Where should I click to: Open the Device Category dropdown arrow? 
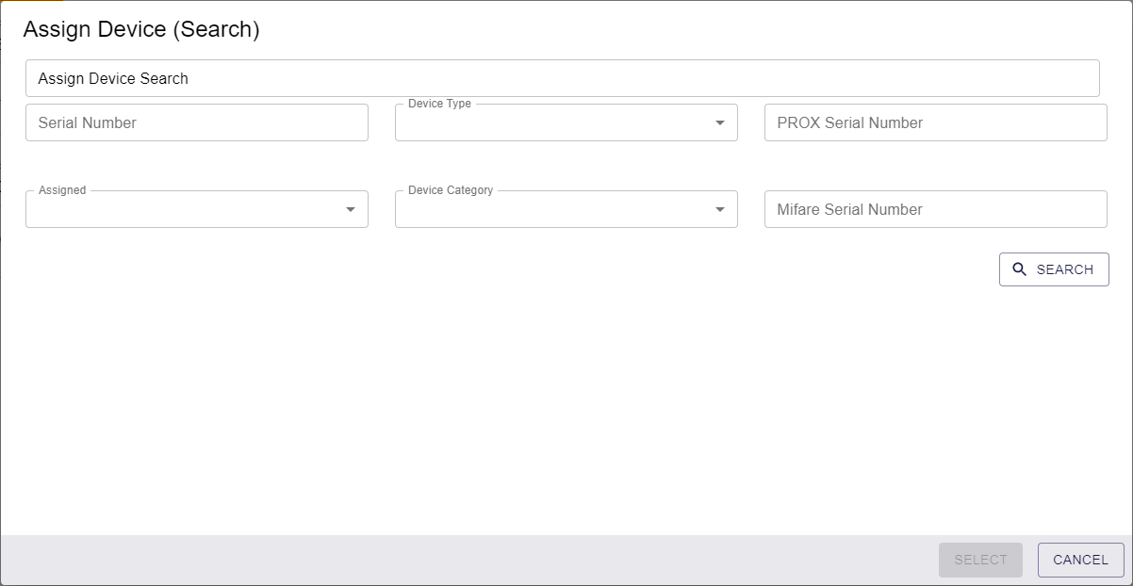pos(720,209)
